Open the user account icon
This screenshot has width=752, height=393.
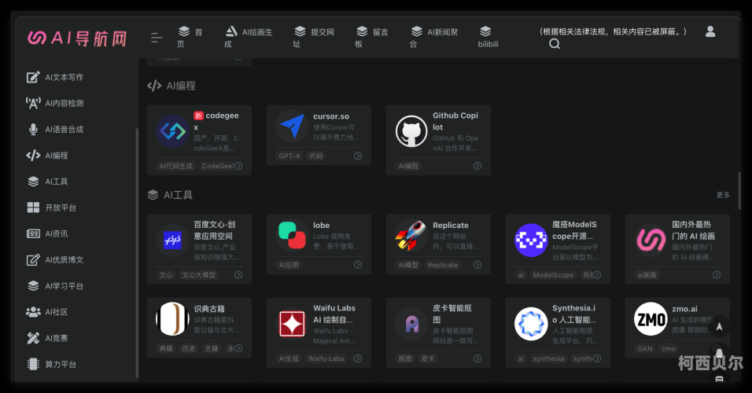710,31
